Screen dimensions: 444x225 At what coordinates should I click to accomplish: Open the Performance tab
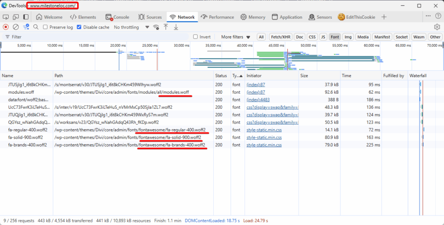click(218, 17)
